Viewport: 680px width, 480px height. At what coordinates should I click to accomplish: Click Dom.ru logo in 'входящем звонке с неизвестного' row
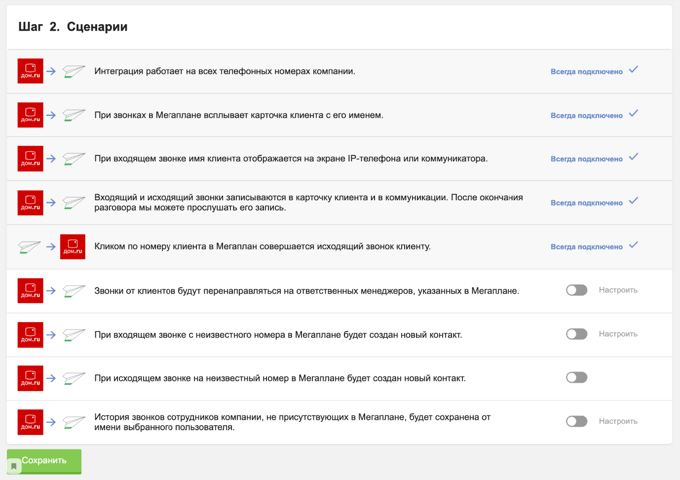(x=31, y=335)
